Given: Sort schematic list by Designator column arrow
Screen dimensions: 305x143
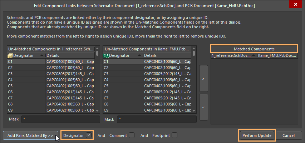Looking at the screenshot, I should coord(42,55).
